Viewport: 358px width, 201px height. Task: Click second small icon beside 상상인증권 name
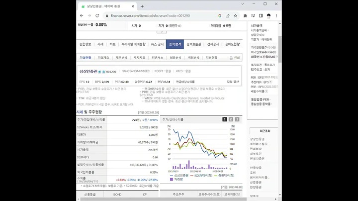point(103,72)
